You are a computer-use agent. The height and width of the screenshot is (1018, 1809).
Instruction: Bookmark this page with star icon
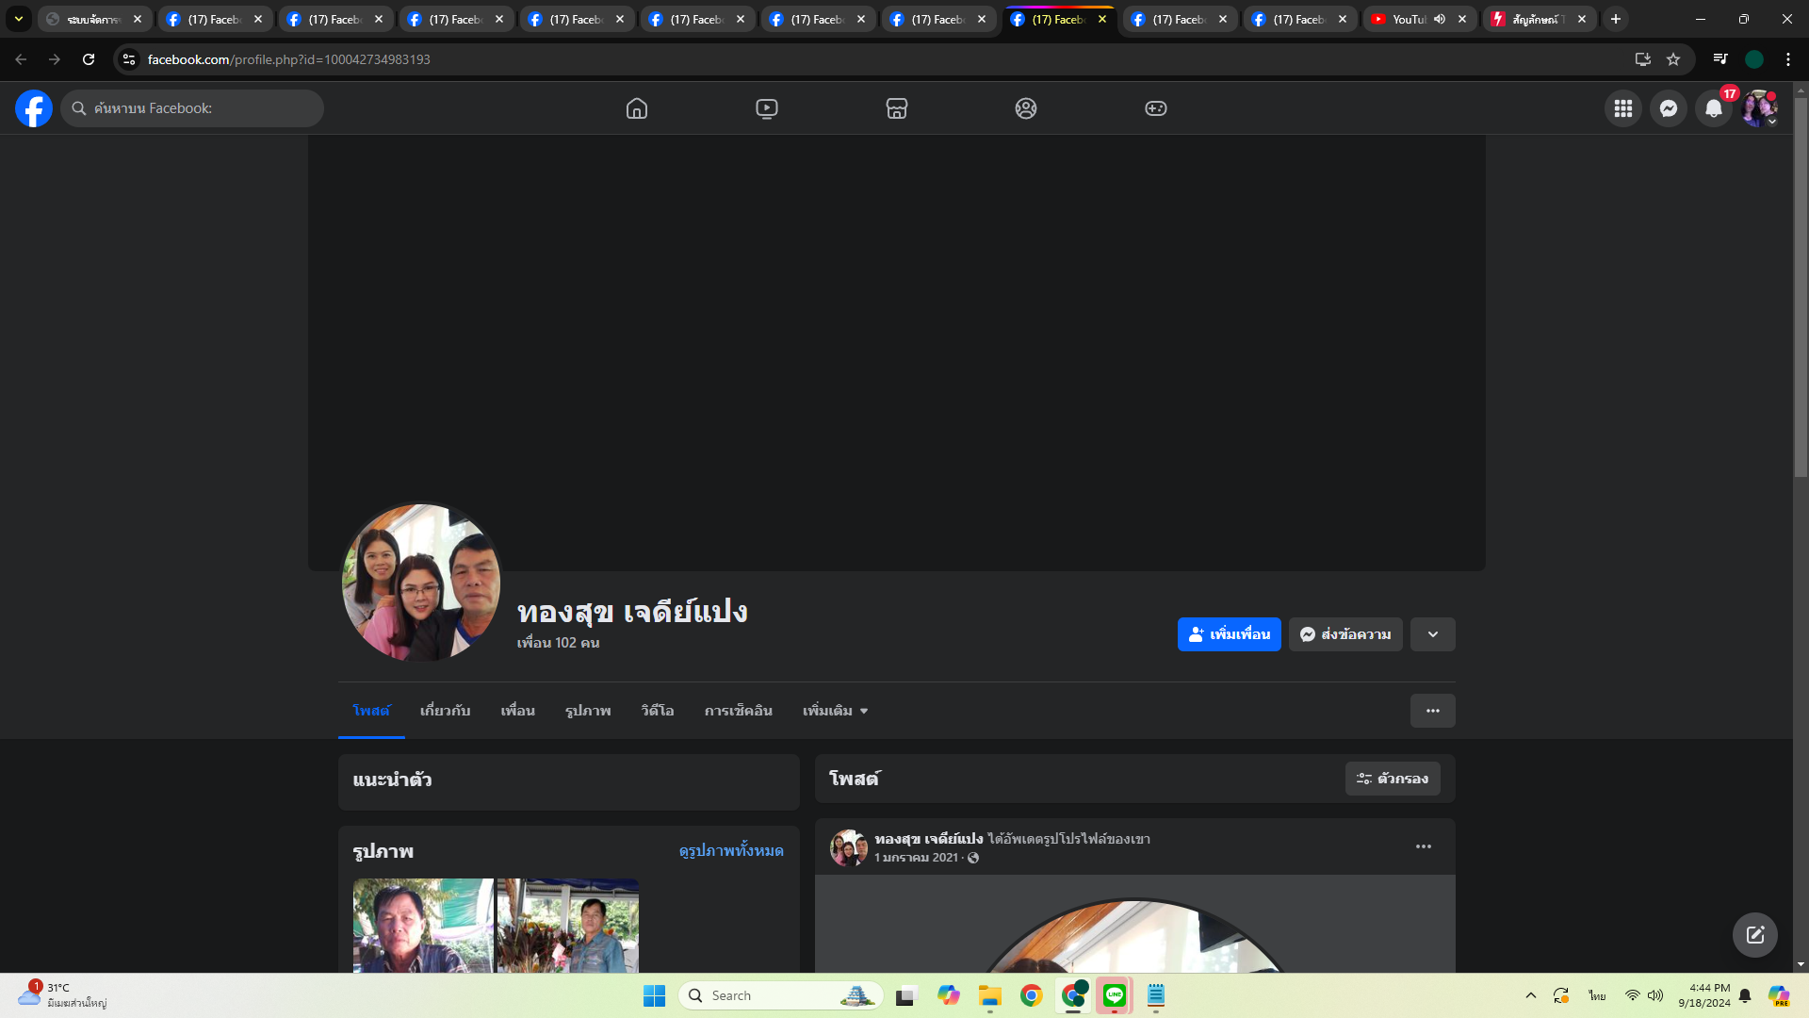(x=1673, y=59)
